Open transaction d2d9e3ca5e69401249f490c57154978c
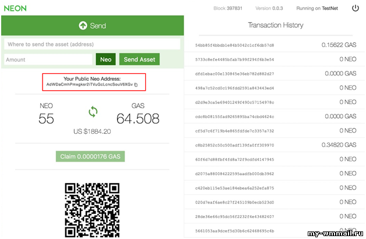 point(235,102)
